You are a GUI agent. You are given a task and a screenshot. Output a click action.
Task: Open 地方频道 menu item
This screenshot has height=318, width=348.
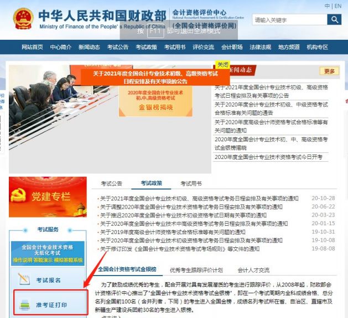click(289, 47)
